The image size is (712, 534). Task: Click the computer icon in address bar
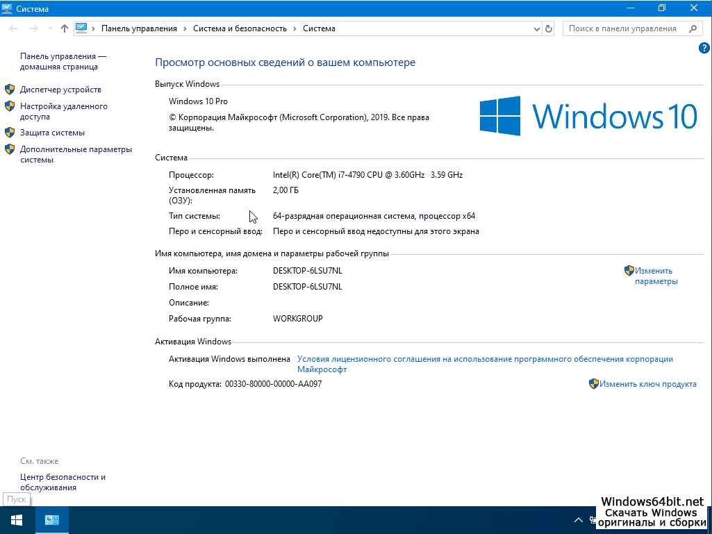82,28
